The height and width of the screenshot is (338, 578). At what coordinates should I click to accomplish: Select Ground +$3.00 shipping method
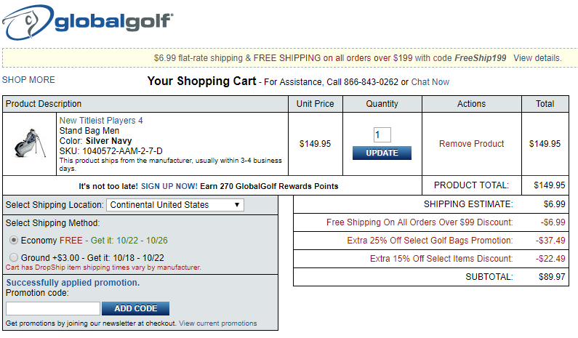pos(14,257)
